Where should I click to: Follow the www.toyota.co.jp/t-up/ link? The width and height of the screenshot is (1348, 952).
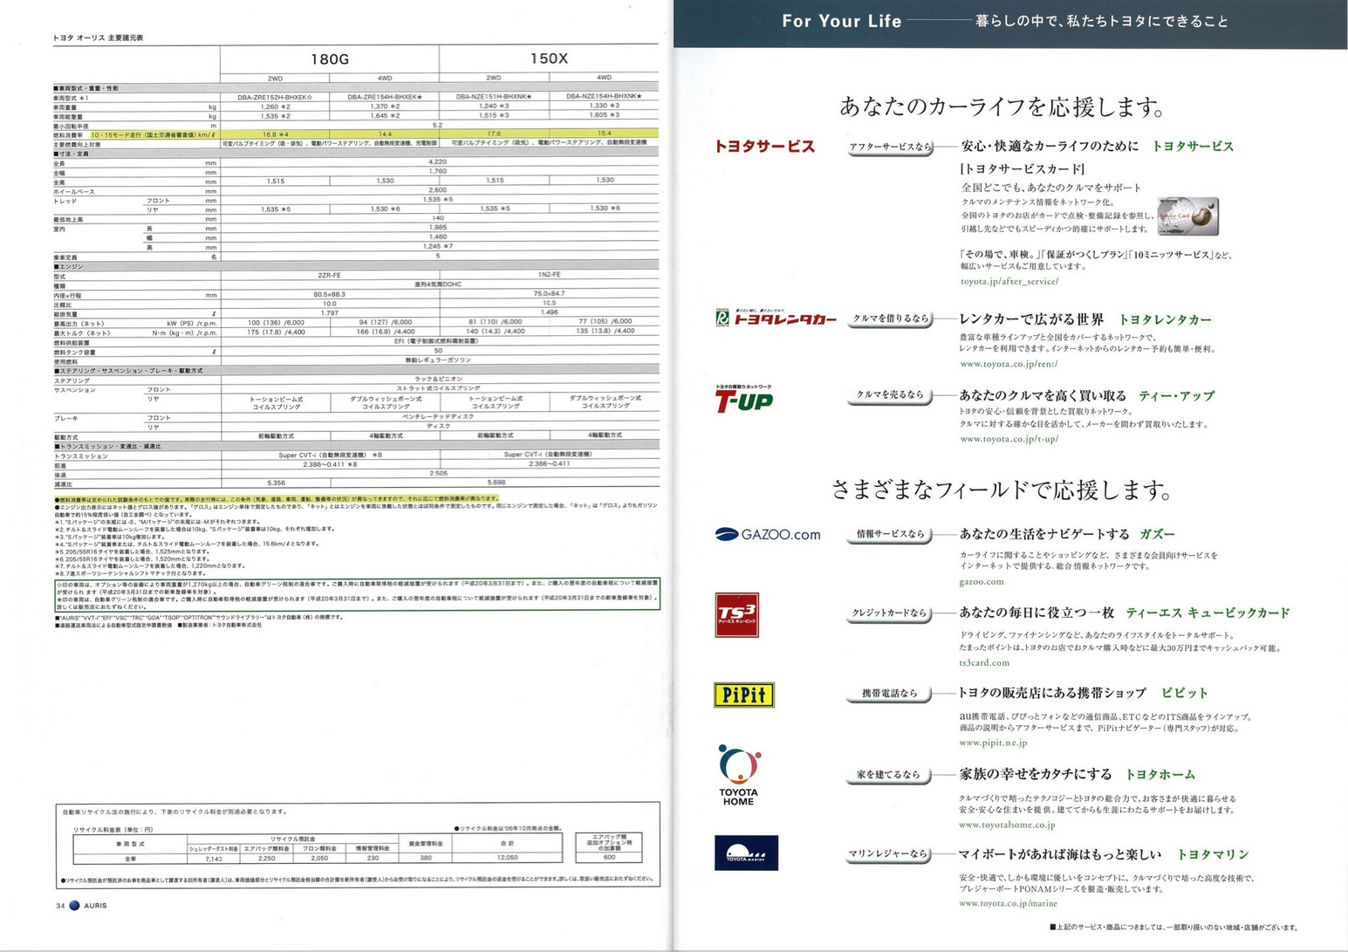(1009, 439)
